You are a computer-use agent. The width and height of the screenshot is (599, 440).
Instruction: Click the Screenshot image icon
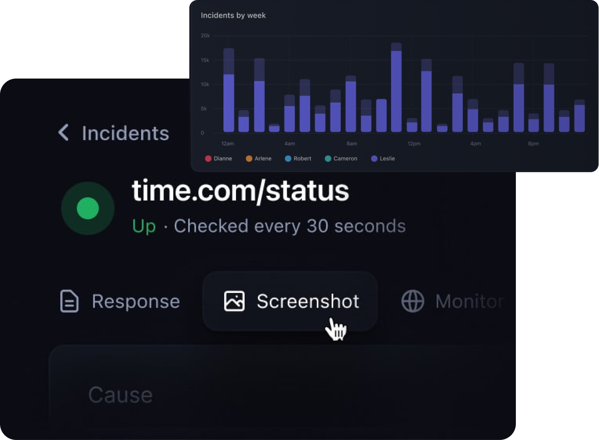tap(234, 301)
